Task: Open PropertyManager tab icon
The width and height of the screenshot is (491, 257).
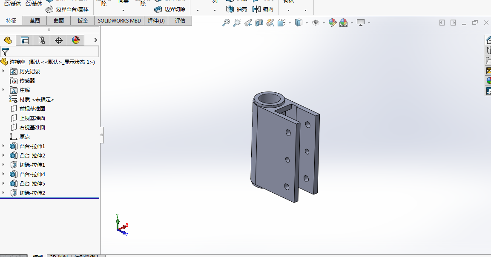Action: point(25,40)
